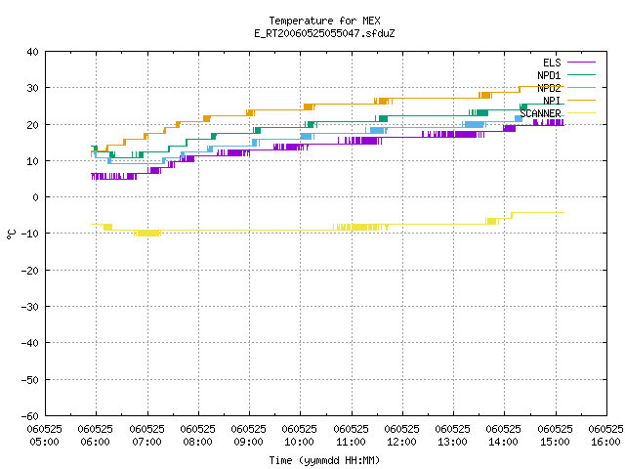Viewport: 625px width, 469px height.
Task: Click the '°C' y-axis unit label
Action: pyautogui.click(x=11, y=234)
